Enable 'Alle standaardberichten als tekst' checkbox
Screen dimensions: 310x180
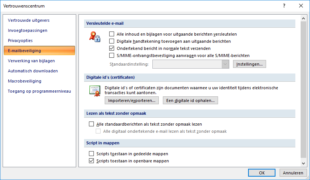[91, 124]
